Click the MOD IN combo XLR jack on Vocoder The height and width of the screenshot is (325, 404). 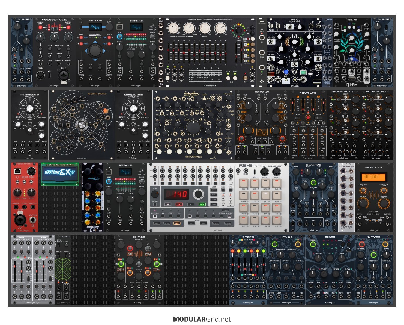pos(64,75)
